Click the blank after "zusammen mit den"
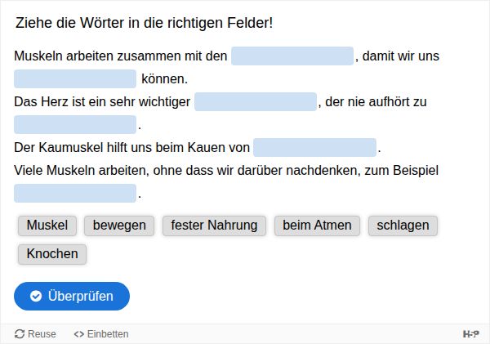Screen dimensions: 490x344 click(292, 56)
